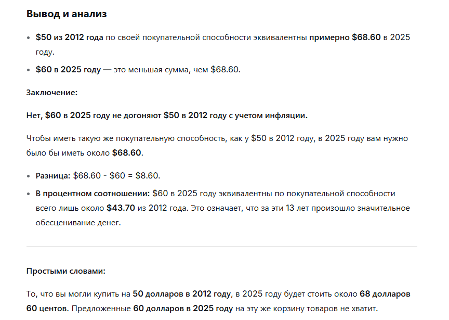
Task: Click the bold "В процентном соотношении:" label
Action: [x=93, y=194]
